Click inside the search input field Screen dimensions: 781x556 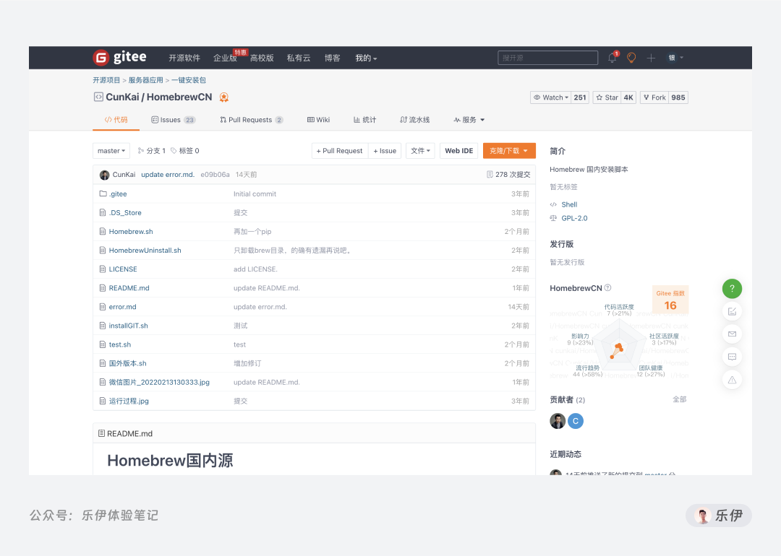[x=547, y=58]
